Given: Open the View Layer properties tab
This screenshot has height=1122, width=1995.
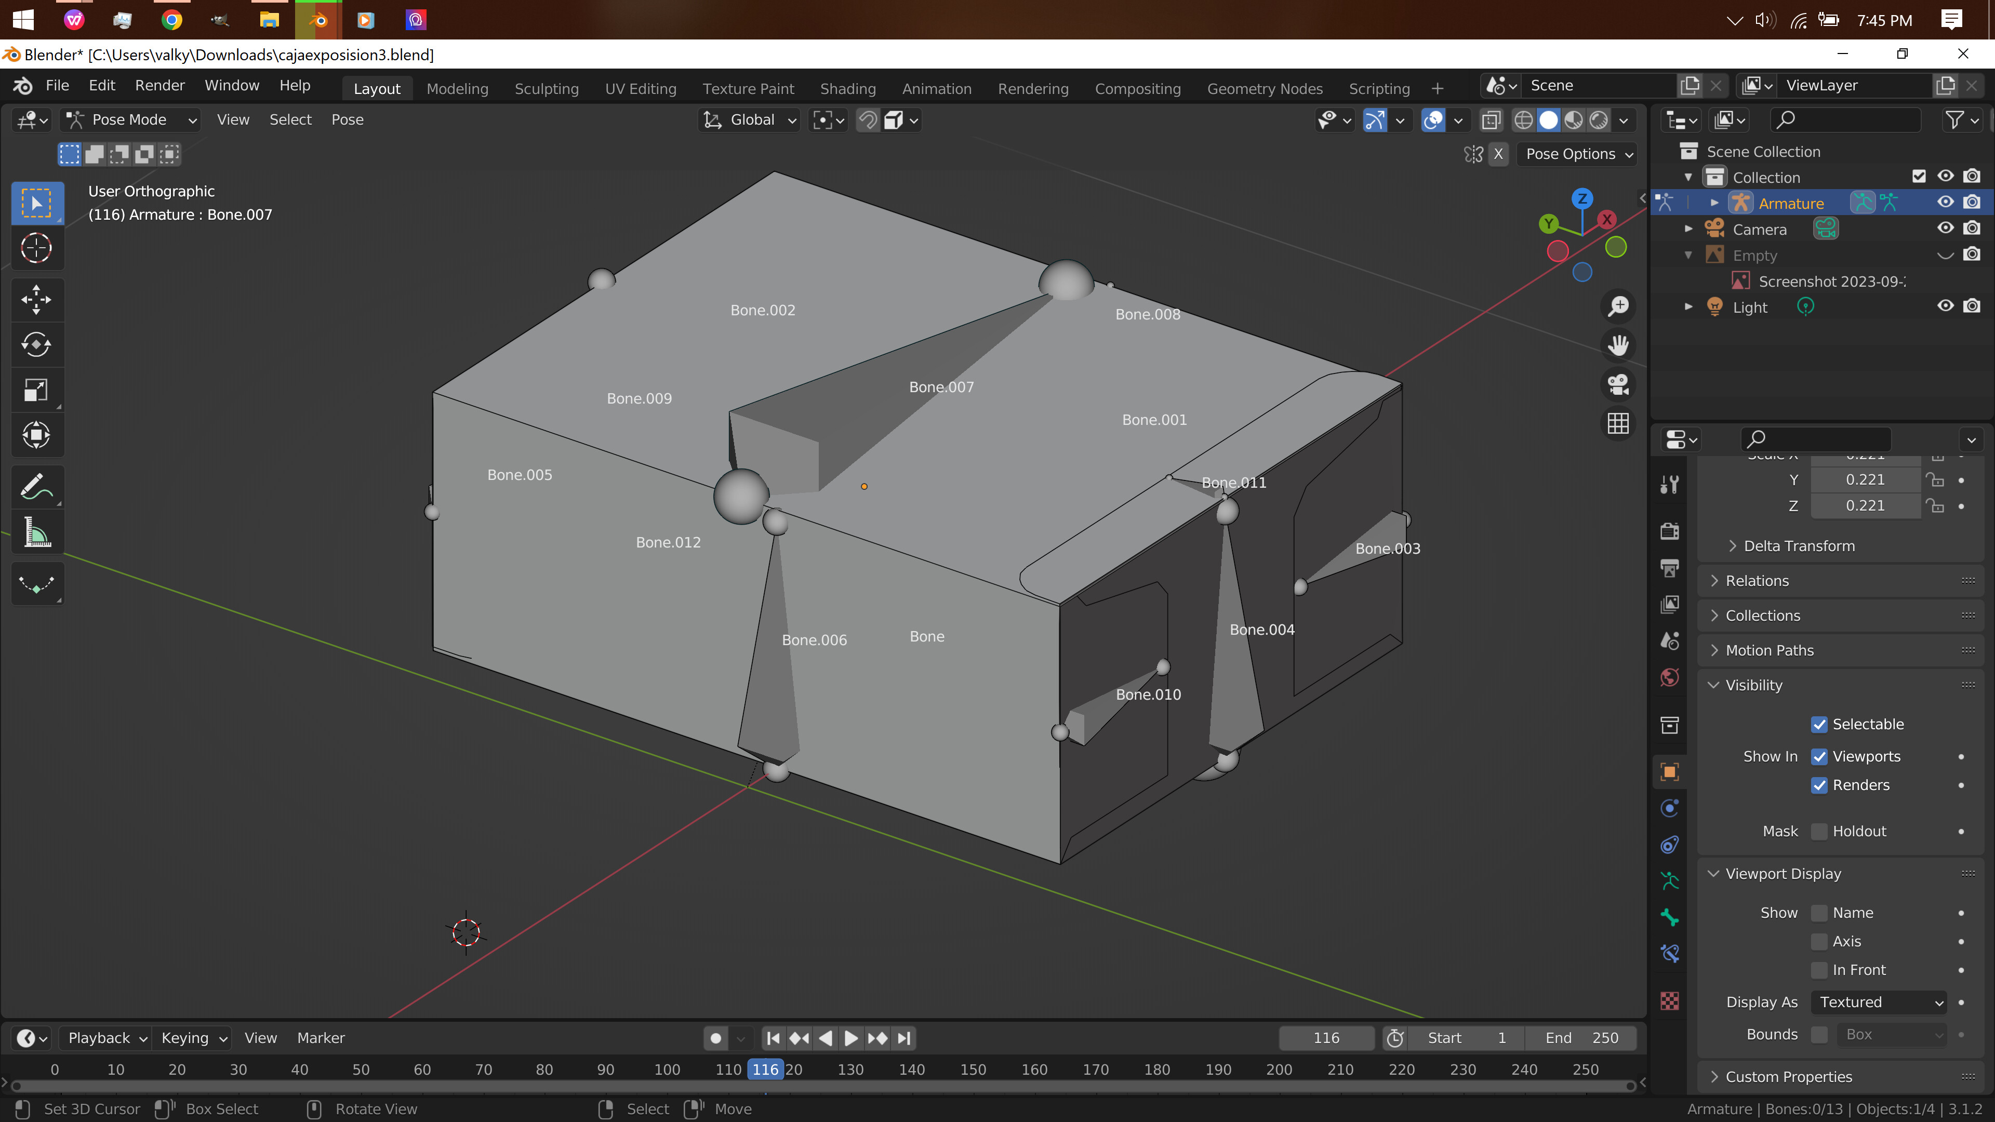Looking at the screenshot, I should 1670,604.
